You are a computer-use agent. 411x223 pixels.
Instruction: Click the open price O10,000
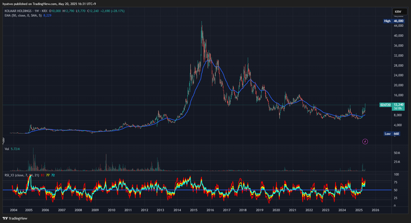[x=55, y=11]
